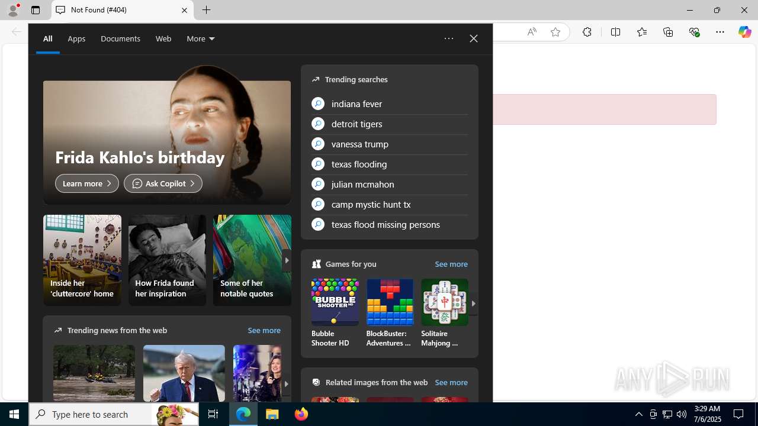Launch Copilot from Edge toolbar
The height and width of the screenshot is (426, 758).
[x=744, y=32]
